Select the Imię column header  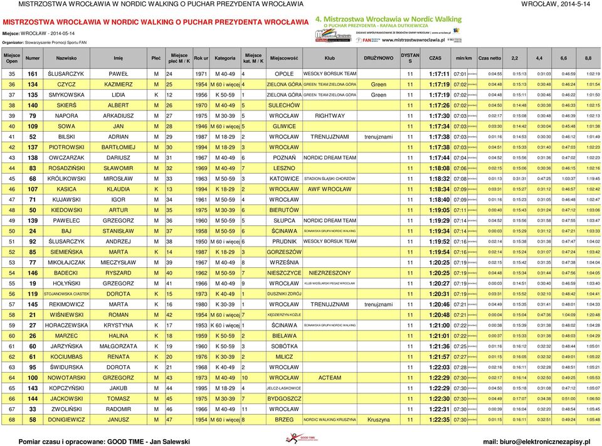click(x=119, y=58)
